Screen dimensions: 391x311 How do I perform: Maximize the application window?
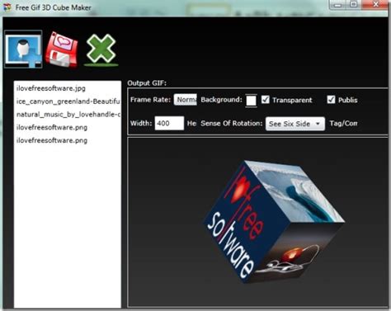click(354, 5)
